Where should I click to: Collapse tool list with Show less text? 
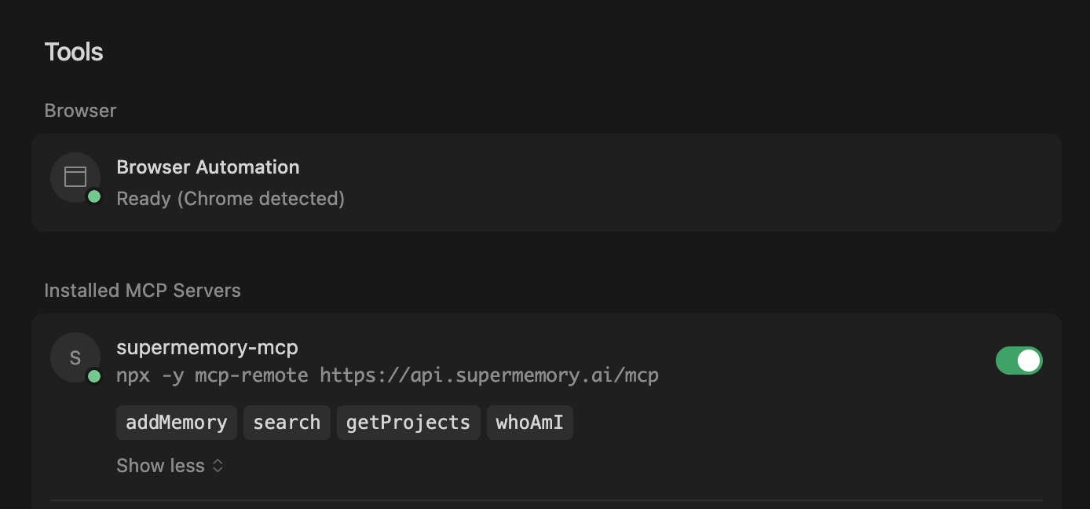coord(160,466)
